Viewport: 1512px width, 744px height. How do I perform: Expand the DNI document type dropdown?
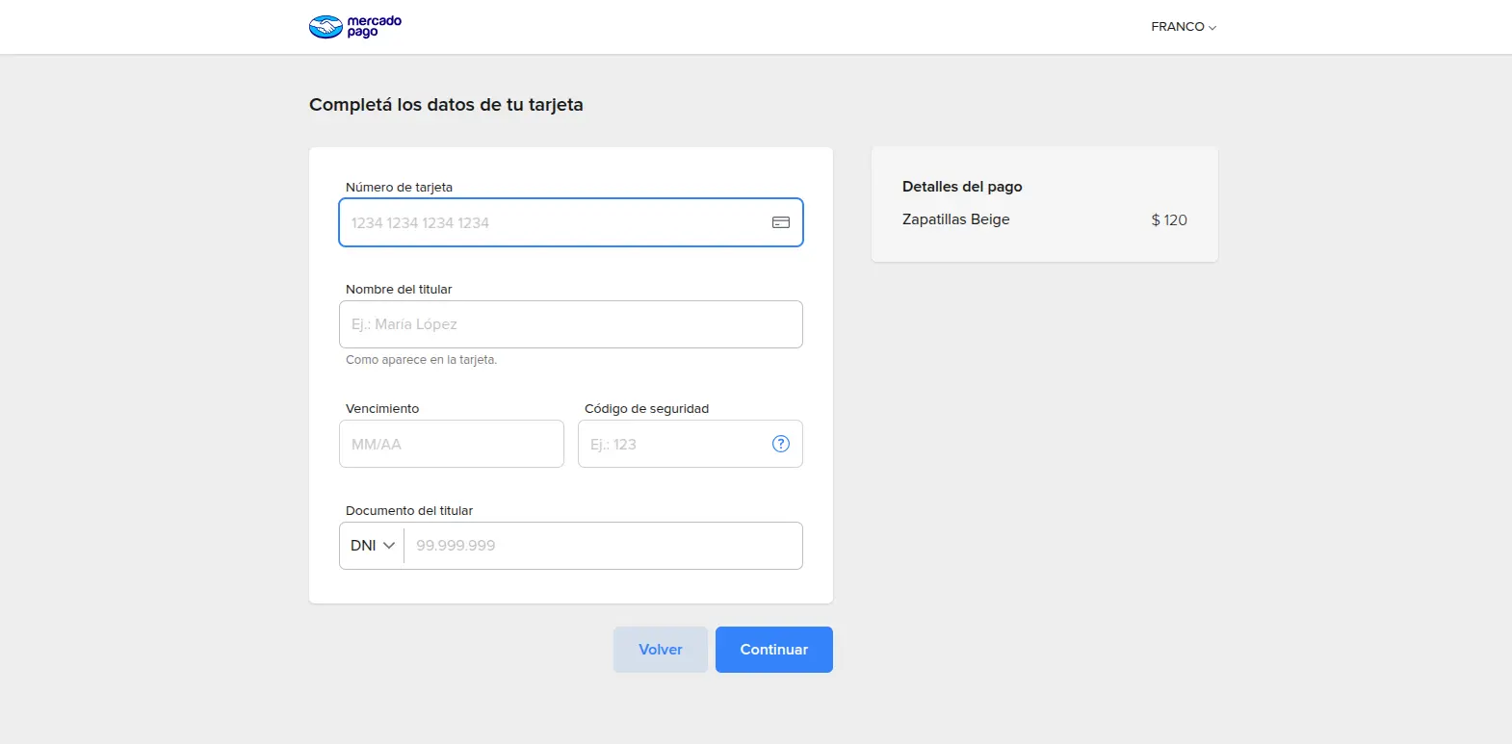tap(372, 546)
